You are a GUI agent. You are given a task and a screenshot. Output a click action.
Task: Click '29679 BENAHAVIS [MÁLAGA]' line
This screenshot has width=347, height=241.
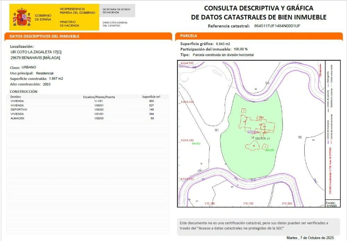click(35, 58)
